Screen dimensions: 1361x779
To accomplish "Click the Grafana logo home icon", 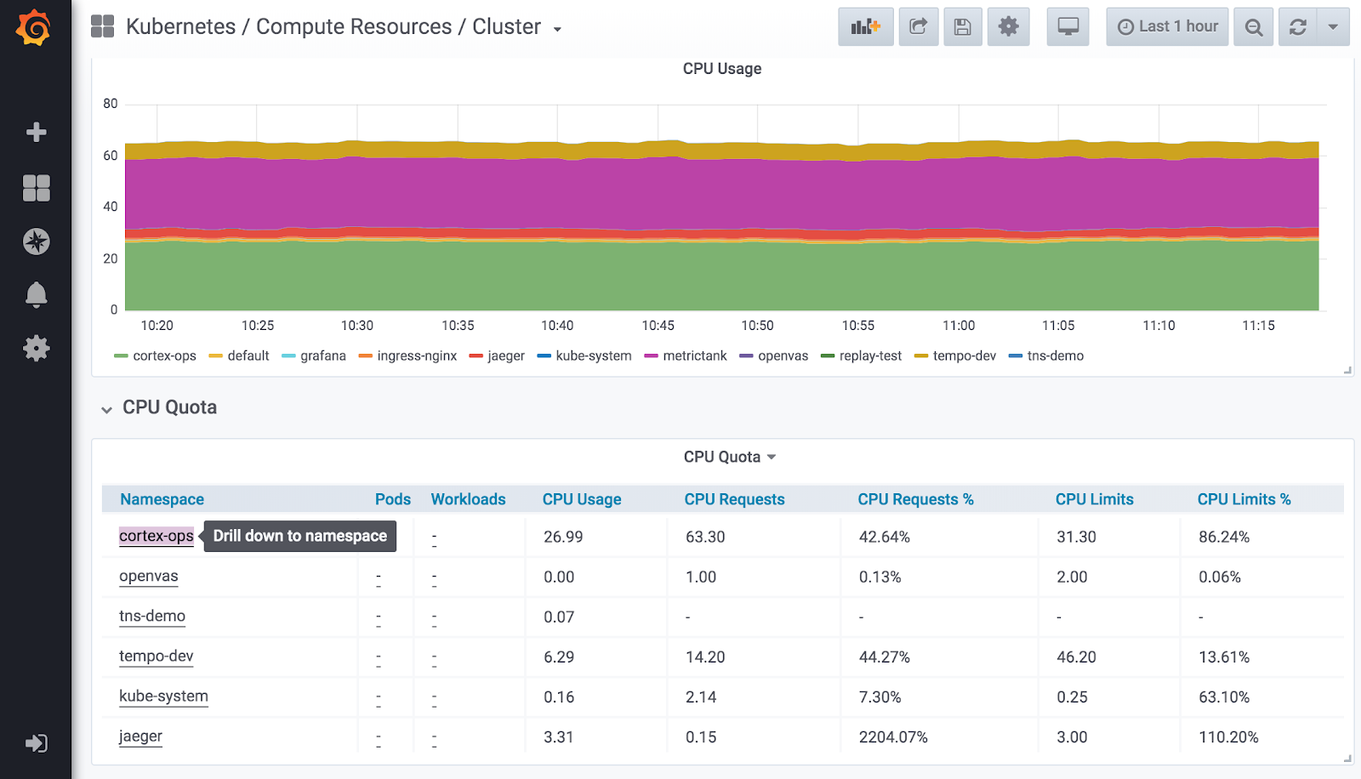I will [34, 27].
